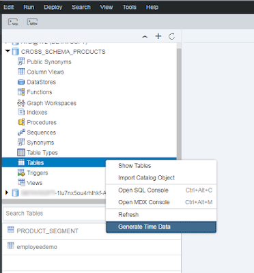Open the Run menu
Screen dimensions: 254x273
pos(29,8)
